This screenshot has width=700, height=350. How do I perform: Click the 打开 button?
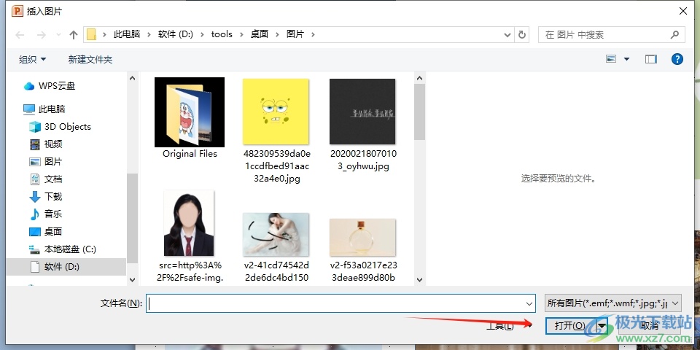point(569,326)
